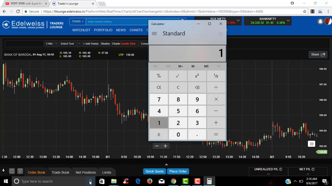Click filter funnel icon in order panel
Screen dimensions: 332x186
pyautogui.click(x=20, y=171)
